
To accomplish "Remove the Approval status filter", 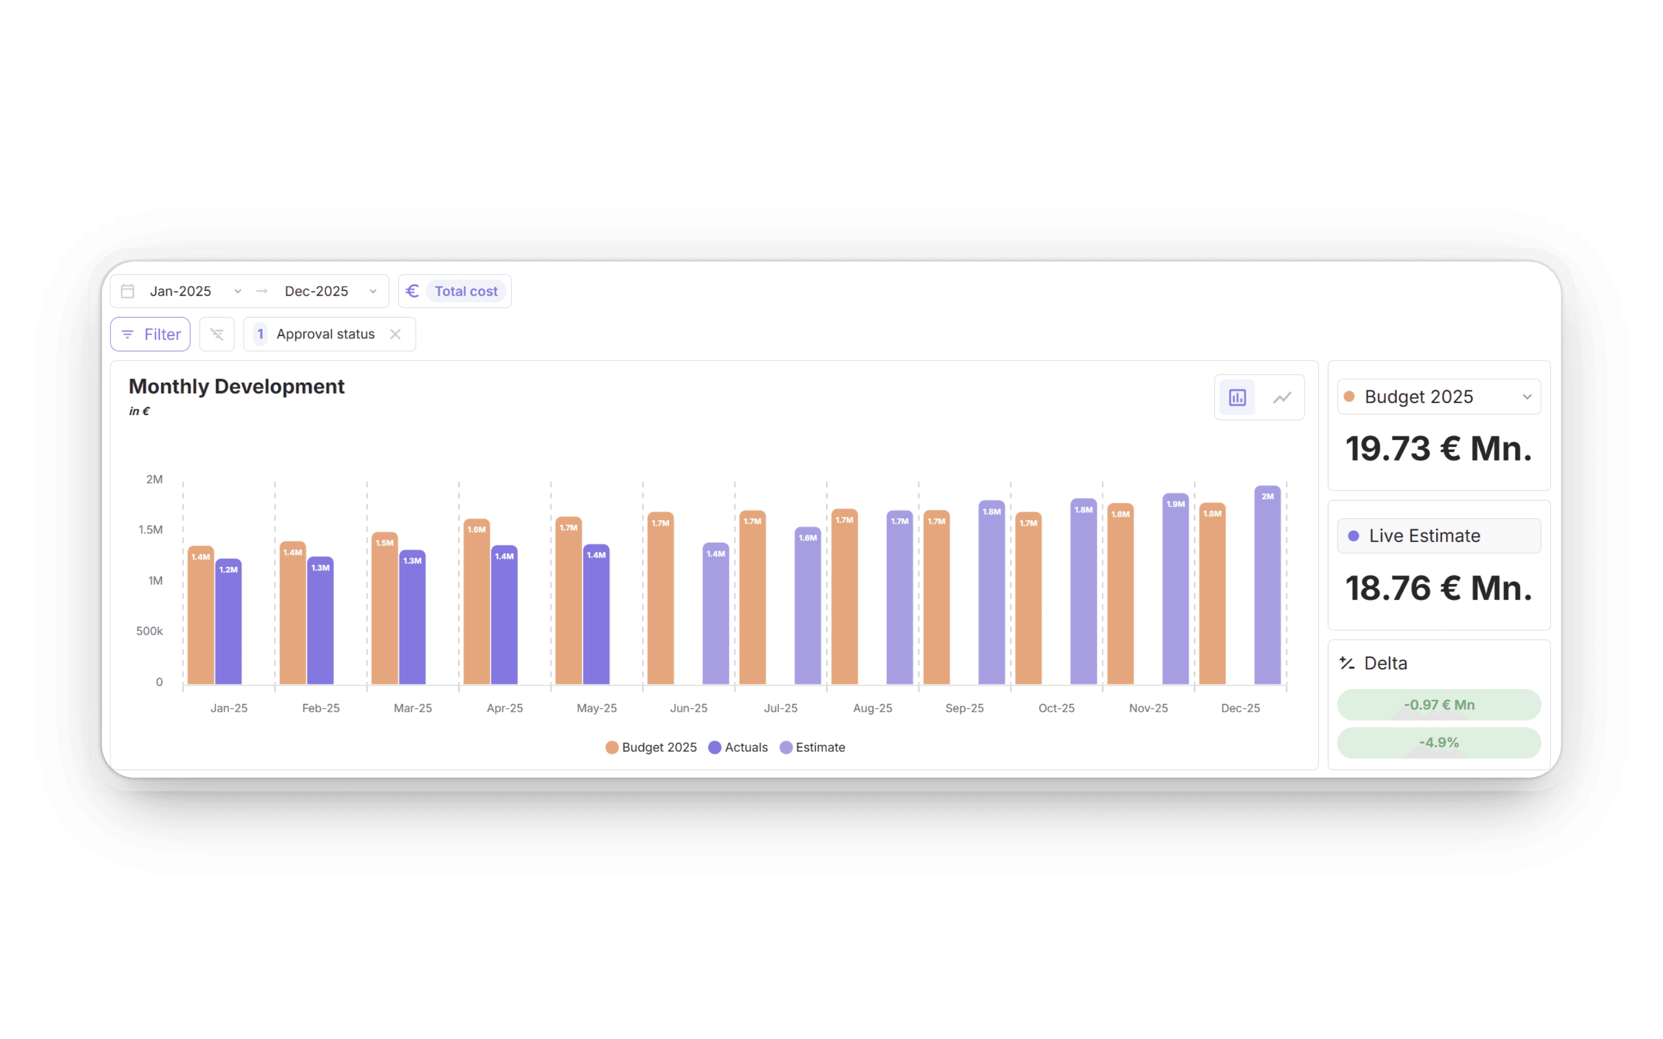I will click(395, 335).
